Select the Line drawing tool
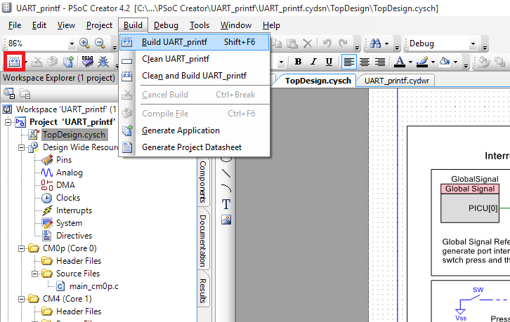This screenshot has height=322, width=510. [226, 173]
